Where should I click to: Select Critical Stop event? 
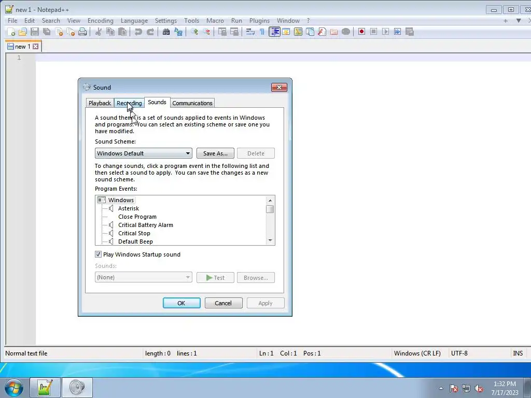134,233
